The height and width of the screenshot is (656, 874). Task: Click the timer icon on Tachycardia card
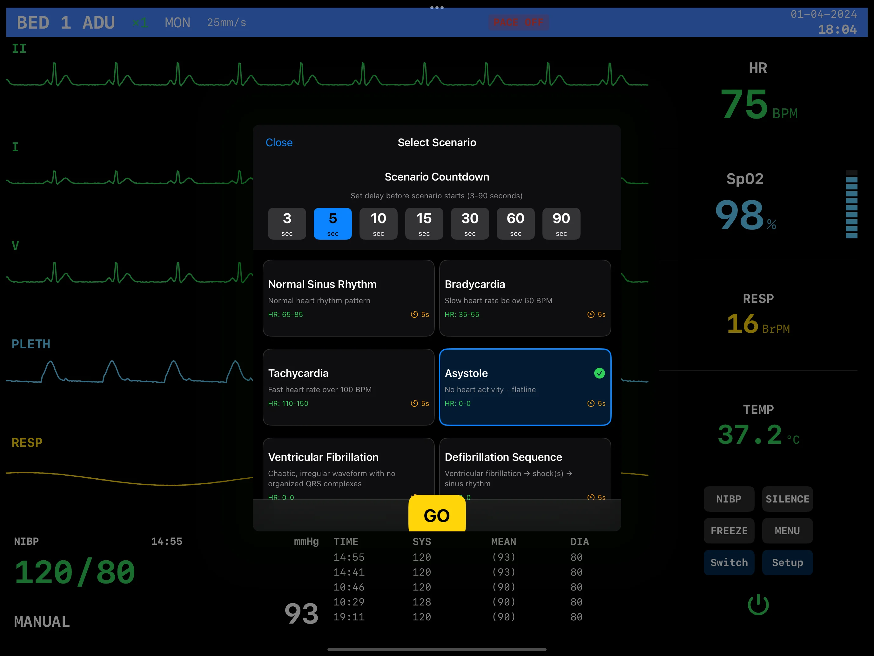414,403
